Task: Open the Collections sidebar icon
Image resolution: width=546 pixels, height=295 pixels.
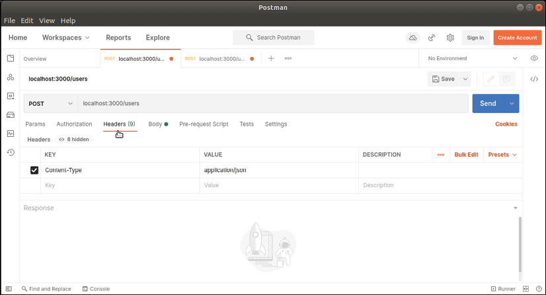Action: click(x=11, y=58)
